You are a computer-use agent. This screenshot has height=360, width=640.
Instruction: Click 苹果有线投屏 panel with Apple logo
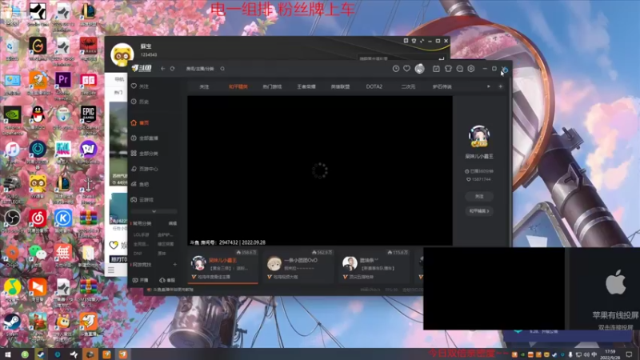click(605, 289)
